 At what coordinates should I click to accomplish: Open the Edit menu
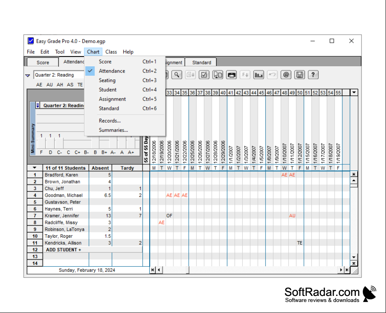point(44,52)
